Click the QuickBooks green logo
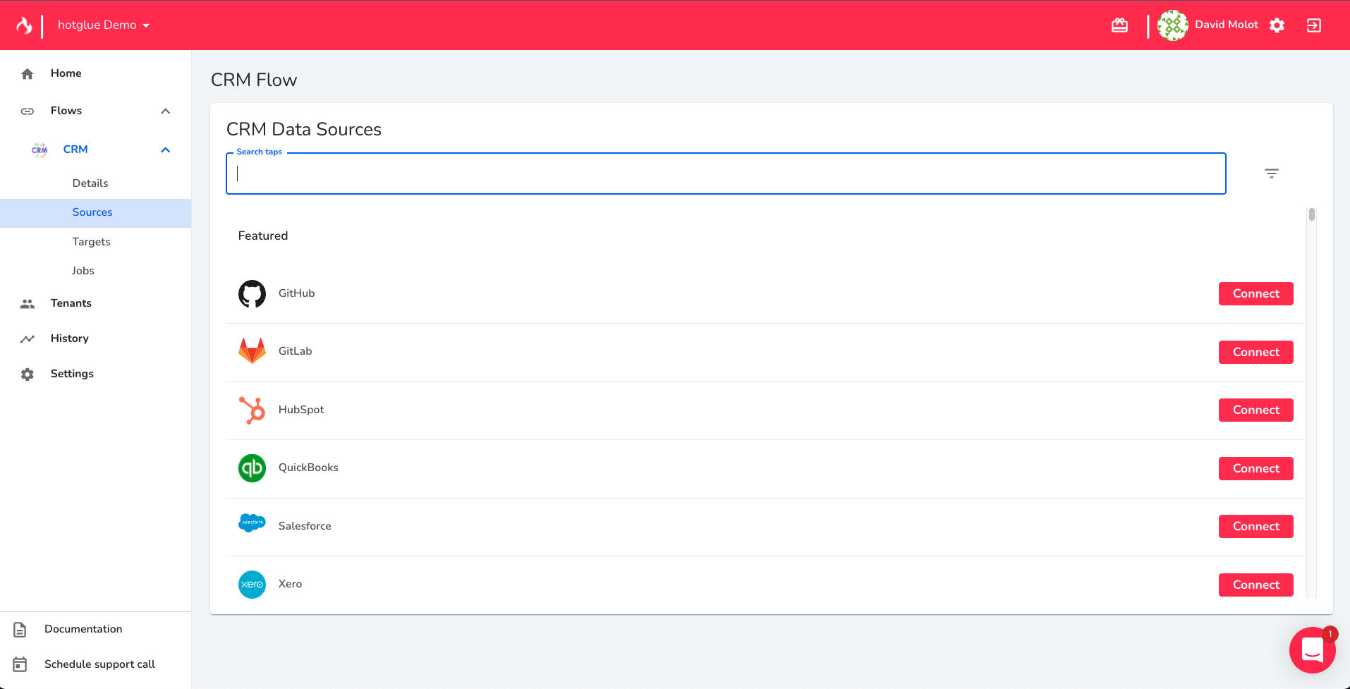The width and height of the screenshot is (1350, 689). click(252, 468)
